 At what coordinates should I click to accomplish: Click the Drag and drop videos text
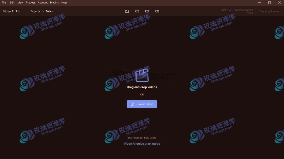click(x=142, y=87)
